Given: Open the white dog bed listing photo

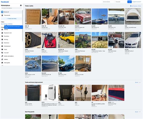Looking at the screenshot, I should [x=133, y=16].
